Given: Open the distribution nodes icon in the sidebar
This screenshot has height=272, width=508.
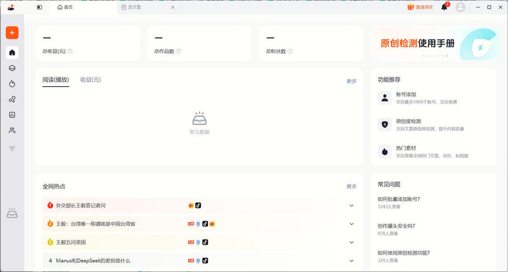Looking at the screenshot, I should [x=11, y=99].
